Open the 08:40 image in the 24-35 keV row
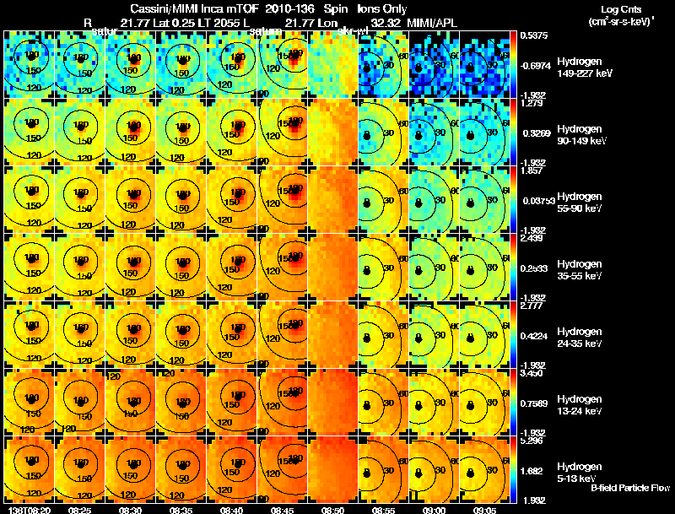The height and width of the screenshot is (514, 675). tap(231, 334)
